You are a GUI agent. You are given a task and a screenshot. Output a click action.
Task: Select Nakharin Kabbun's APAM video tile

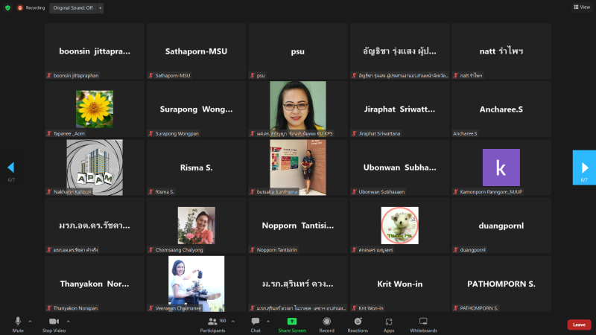(94, 167)
